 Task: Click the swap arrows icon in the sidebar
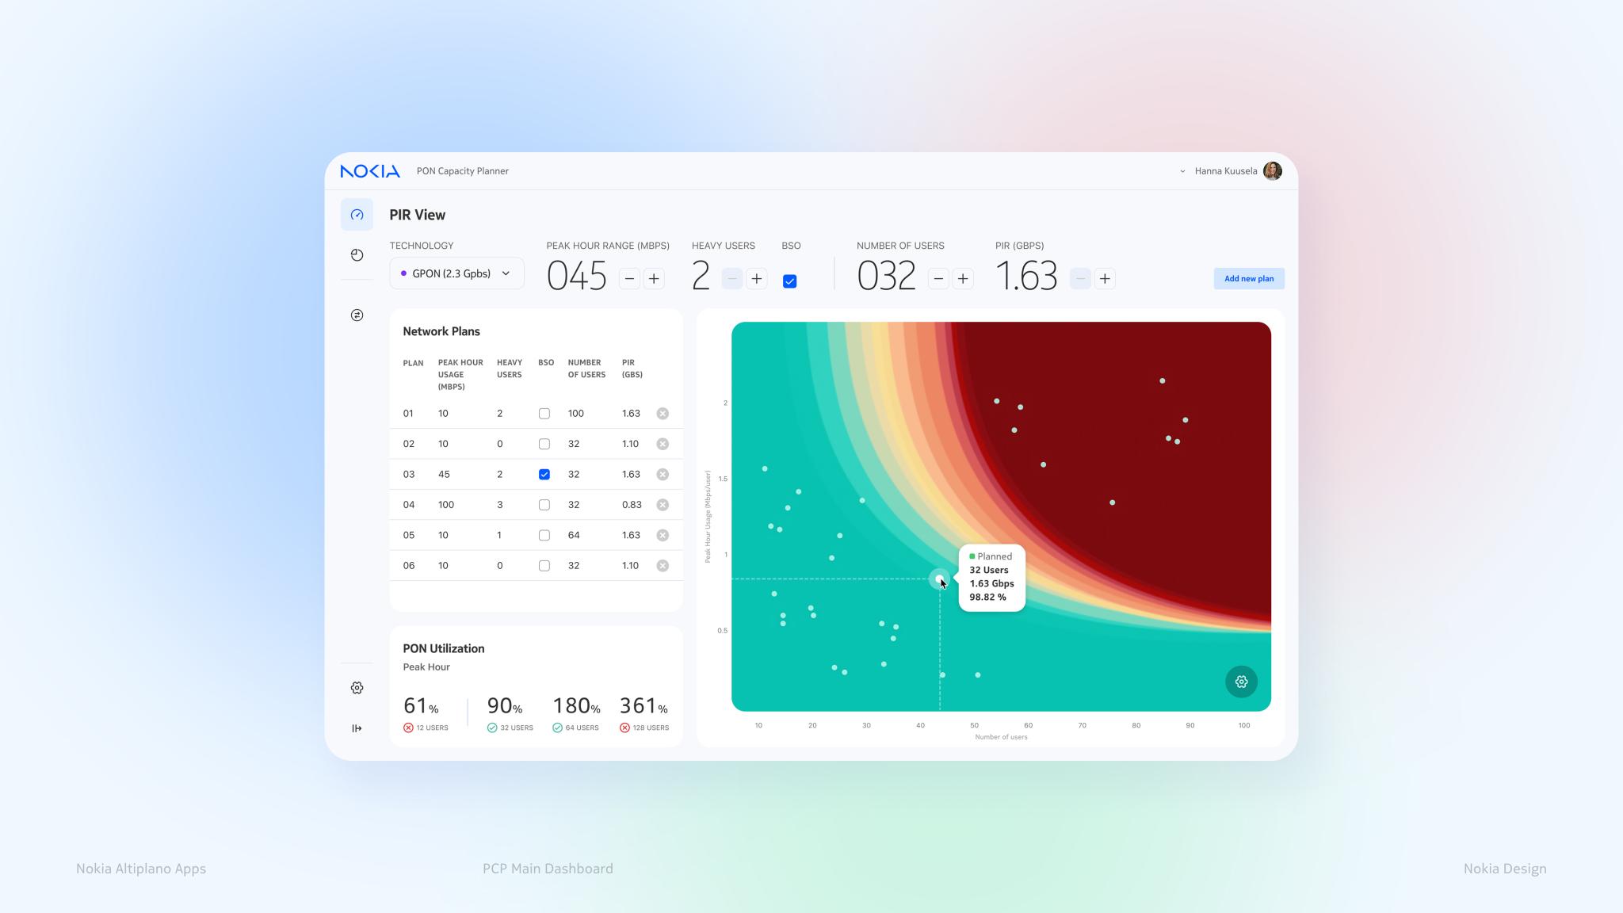[357, 315]
